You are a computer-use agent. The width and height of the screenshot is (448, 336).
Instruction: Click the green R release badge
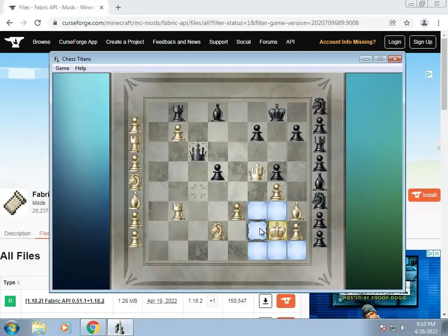pyautogui.click(x=10, y=301)
